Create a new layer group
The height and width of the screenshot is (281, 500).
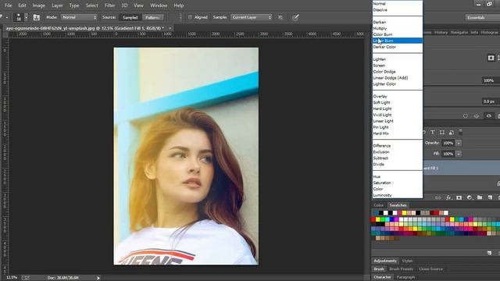(x=480, y=197)
